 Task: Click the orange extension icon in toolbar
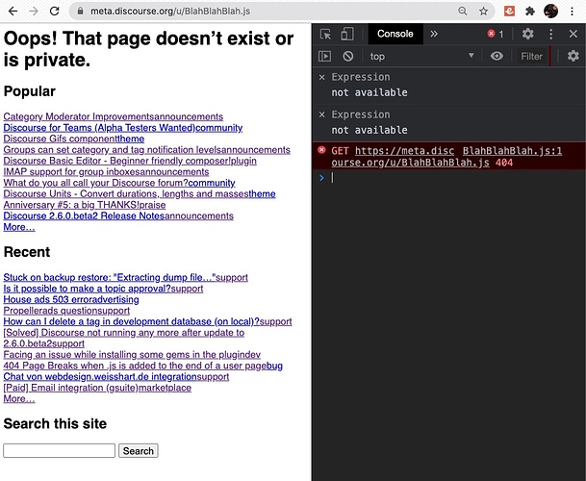click(x=509, y=12)
